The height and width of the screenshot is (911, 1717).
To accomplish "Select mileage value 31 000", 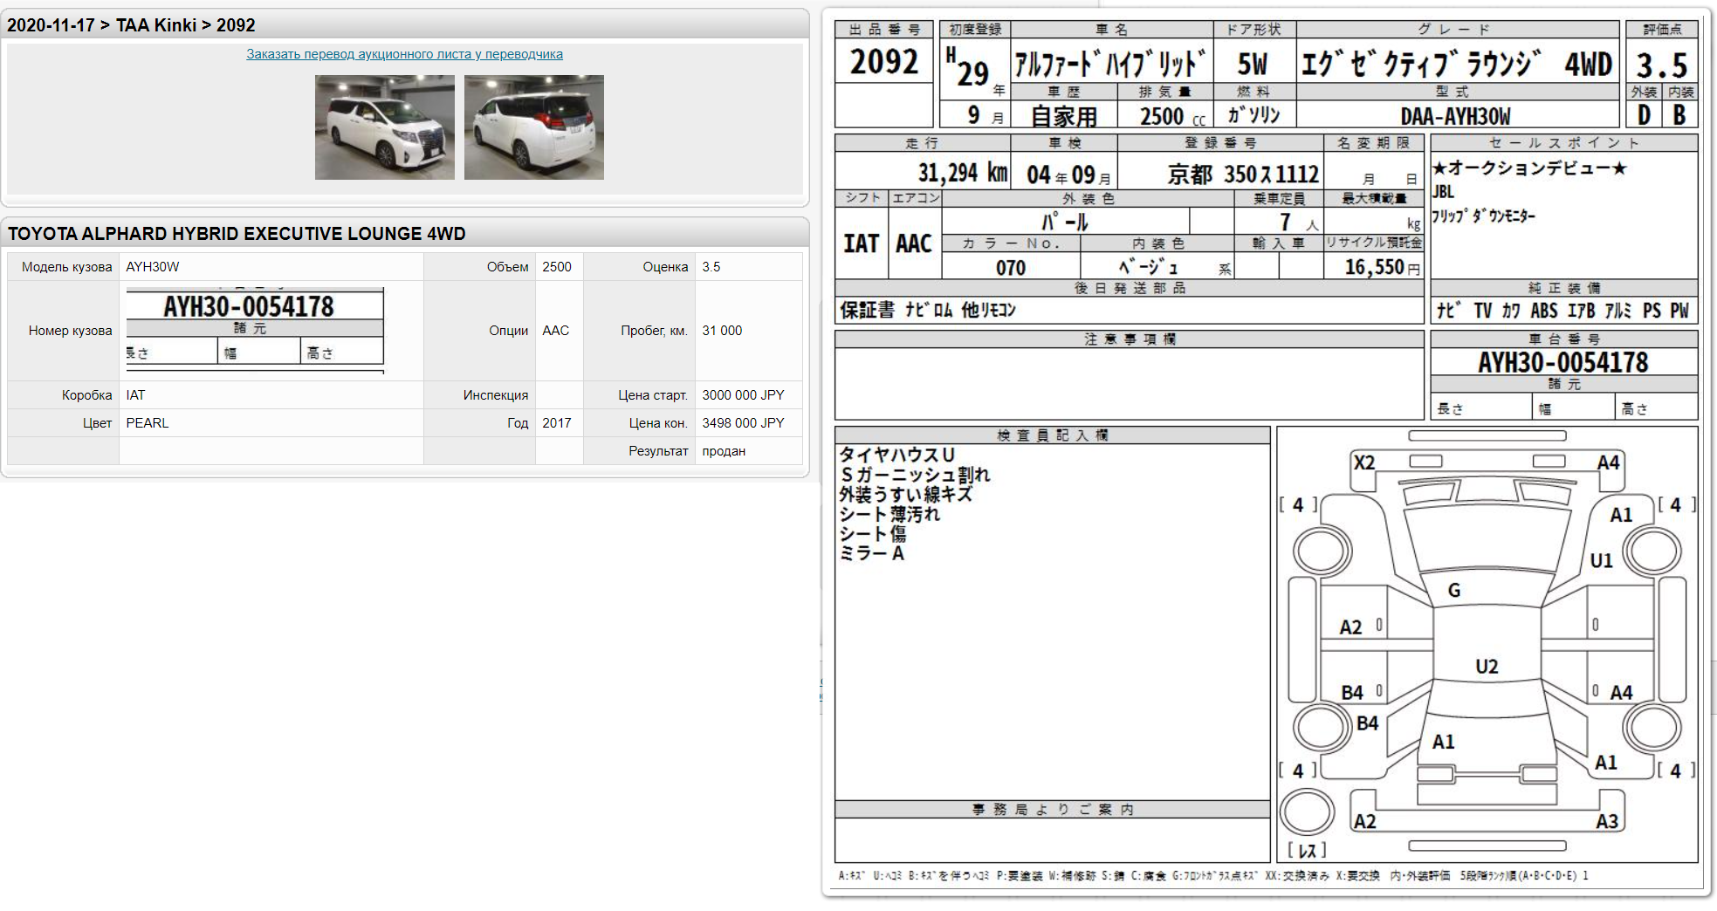I will pyautogui.click(x=722, y=331).
